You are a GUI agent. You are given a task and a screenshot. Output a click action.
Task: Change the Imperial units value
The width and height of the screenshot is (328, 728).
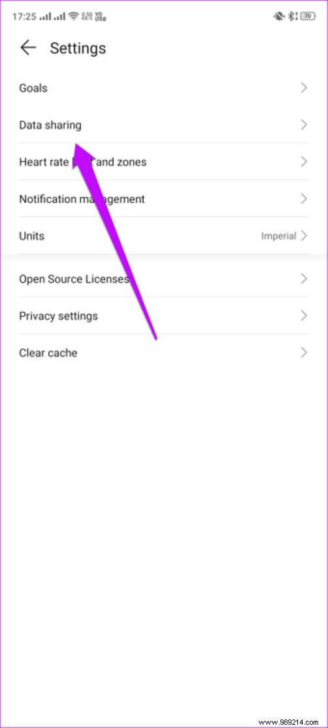(278, 236)
